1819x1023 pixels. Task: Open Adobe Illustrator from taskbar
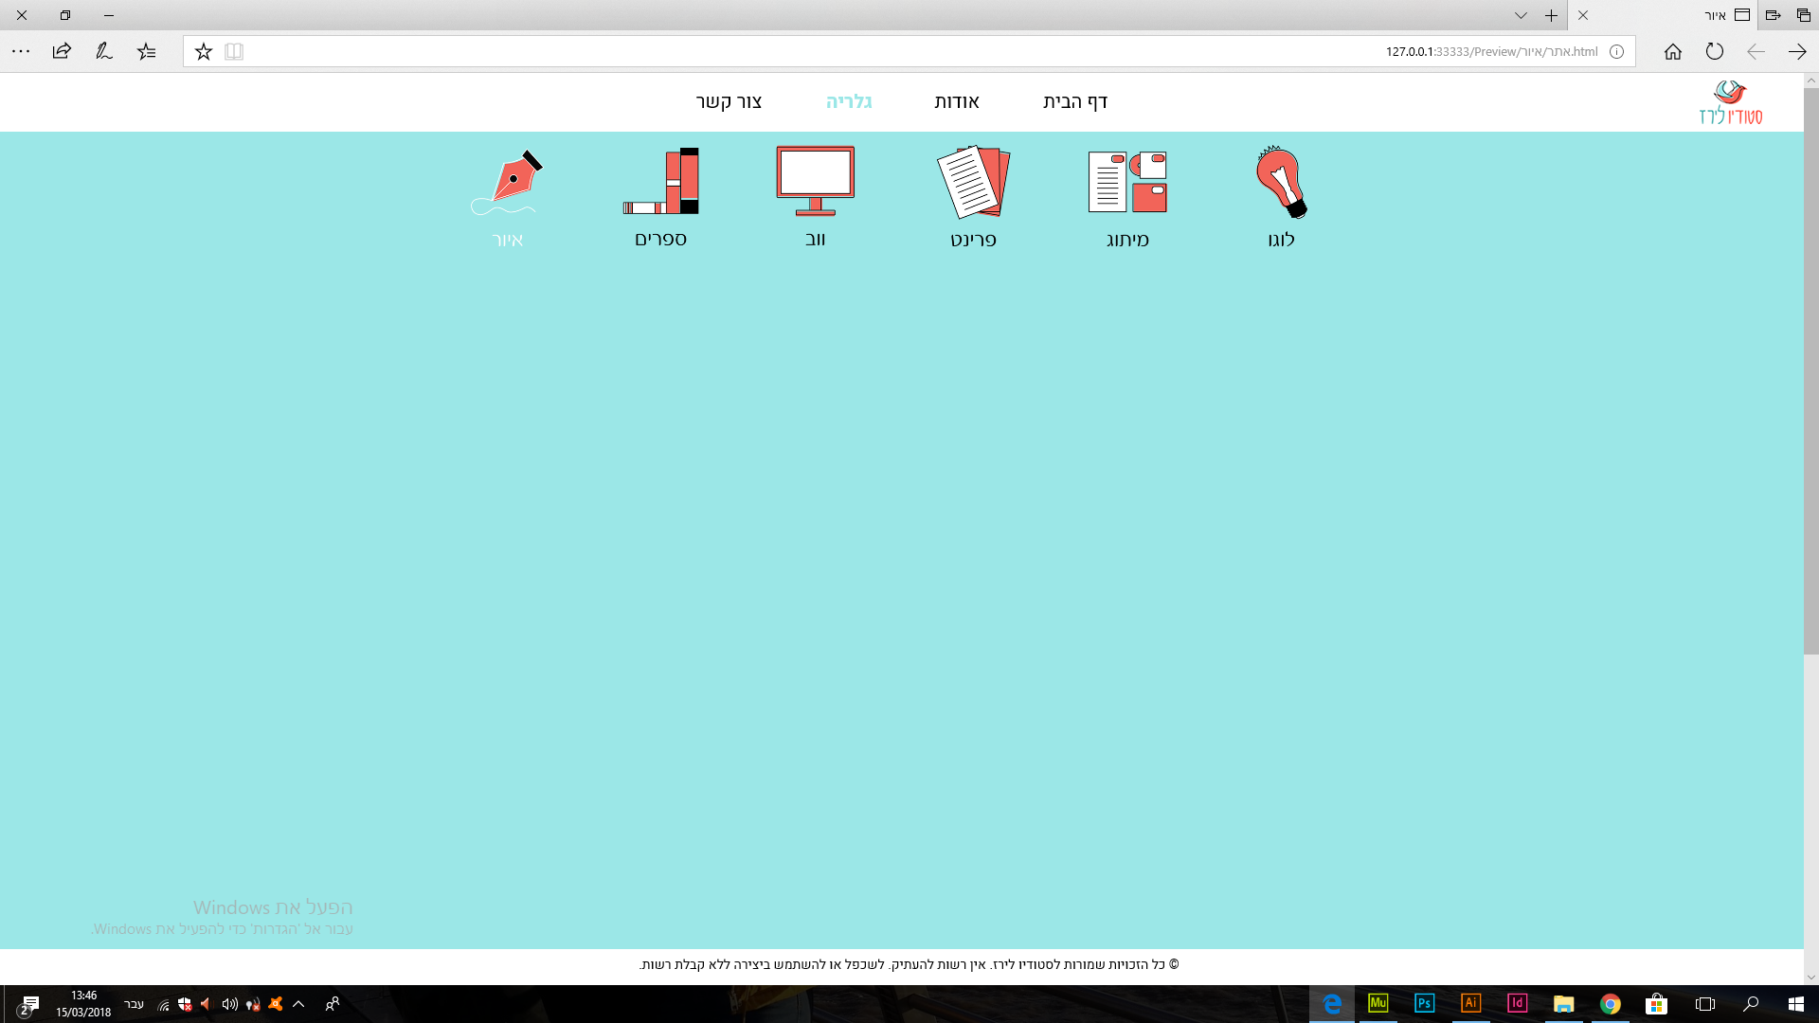click(1470, 1003)
